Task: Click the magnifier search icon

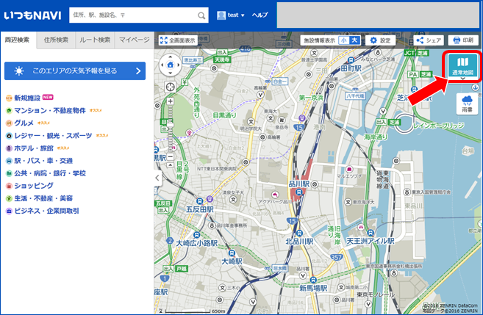Action: coord(201,15)
